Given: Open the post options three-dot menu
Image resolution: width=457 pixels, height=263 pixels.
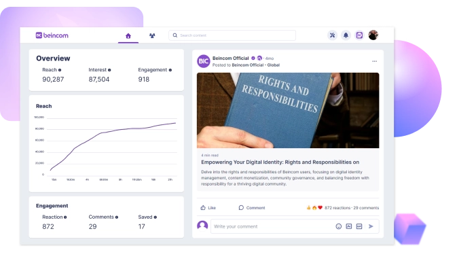Looking at the screenshot, I should point(375,61).
